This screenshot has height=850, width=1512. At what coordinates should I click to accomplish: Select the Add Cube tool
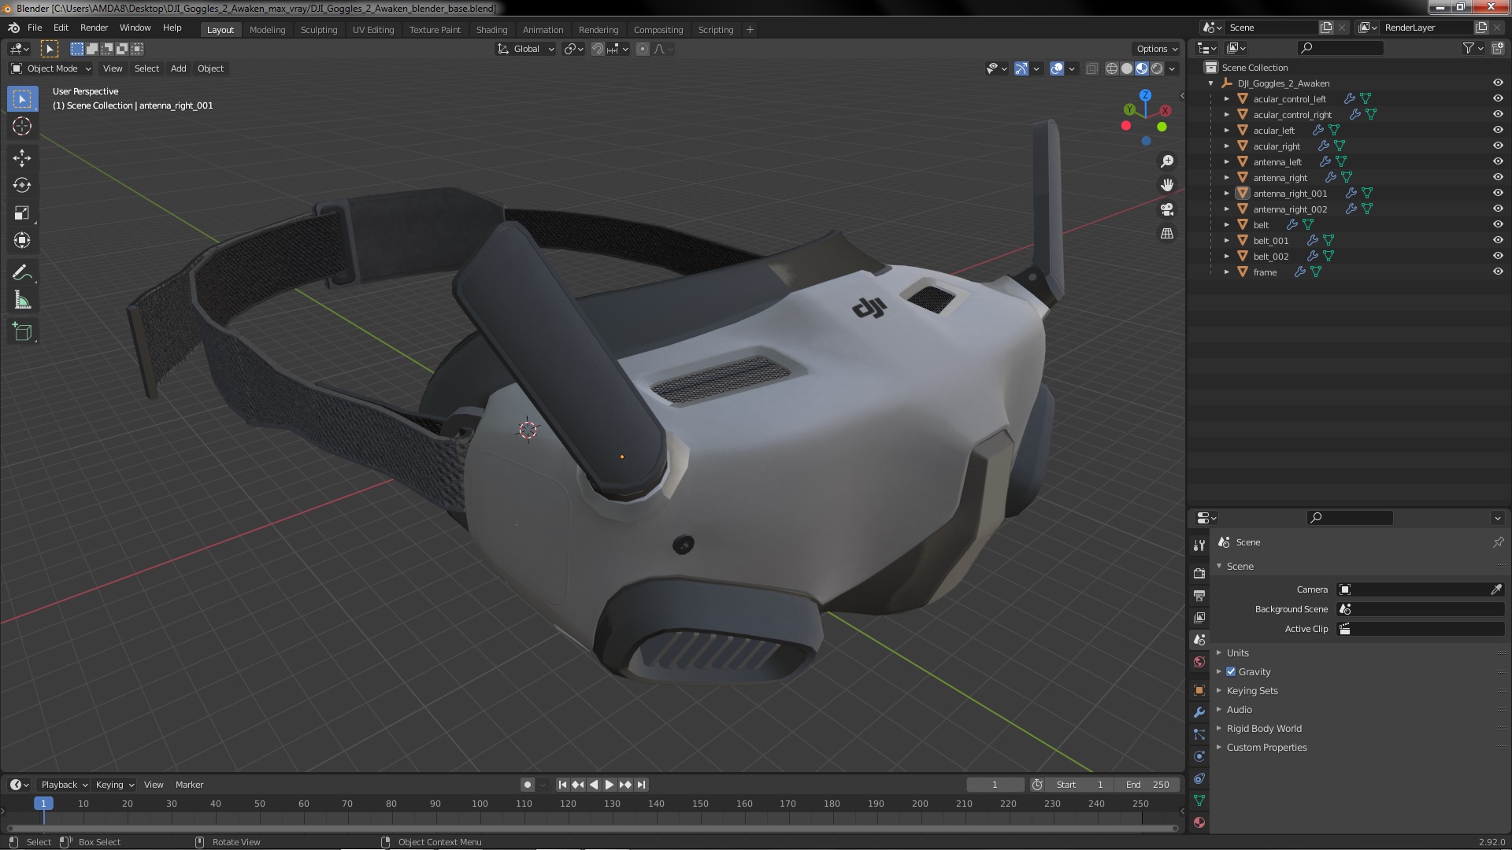[22, 332]
